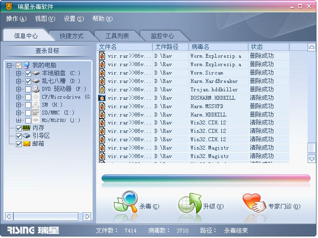The image size is (318, 238).
Task: Sort results by 文件名 column header
Action: pyautogui.click(x=124, y=47)
